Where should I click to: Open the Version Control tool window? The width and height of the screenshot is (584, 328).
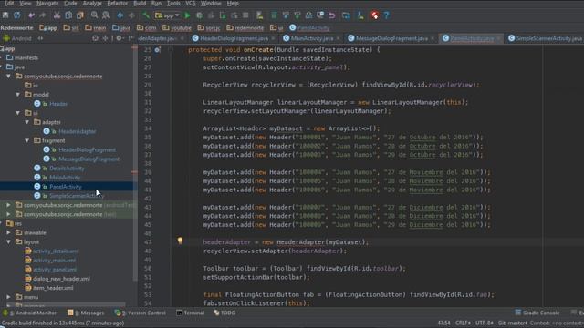tap(141, 313)
